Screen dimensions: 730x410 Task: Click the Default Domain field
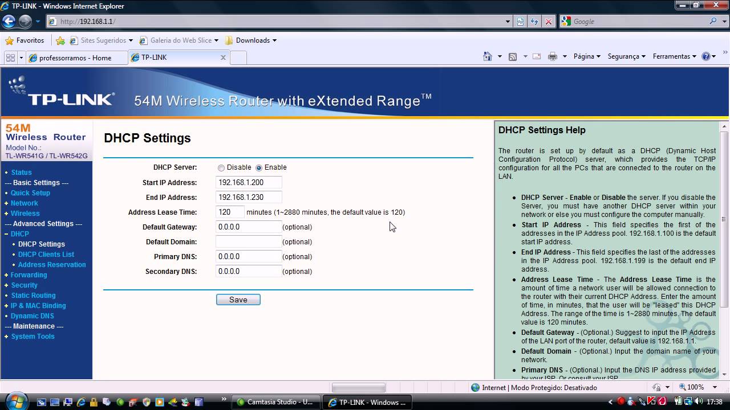249,242
